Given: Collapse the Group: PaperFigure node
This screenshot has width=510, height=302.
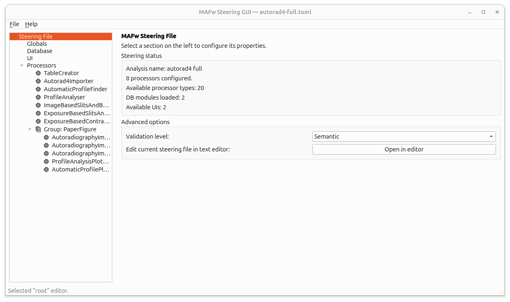Looking at the screenshot, I should click(30, 129).
